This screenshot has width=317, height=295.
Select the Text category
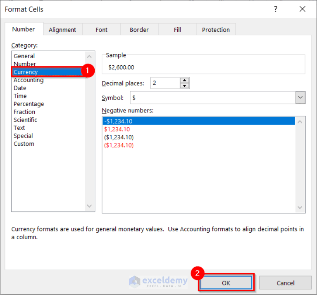pyautogui.click(x=48, y=128)
